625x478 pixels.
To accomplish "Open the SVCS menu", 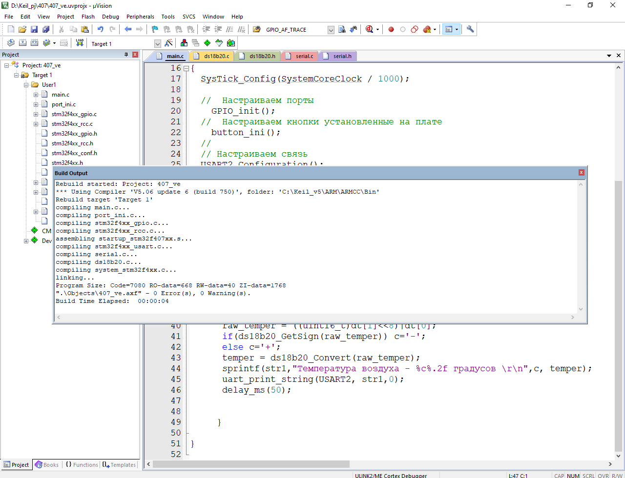I will click(188, 17).
